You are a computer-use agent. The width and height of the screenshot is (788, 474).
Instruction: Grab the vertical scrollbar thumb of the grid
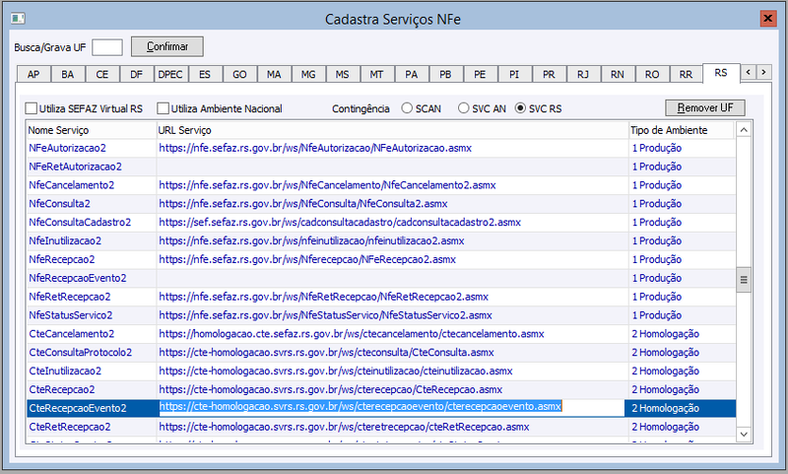pyautogui.click(x=744, y=280)
